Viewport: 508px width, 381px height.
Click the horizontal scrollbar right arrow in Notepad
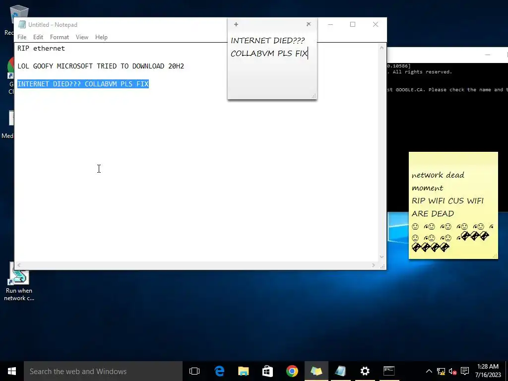(374, 265)
